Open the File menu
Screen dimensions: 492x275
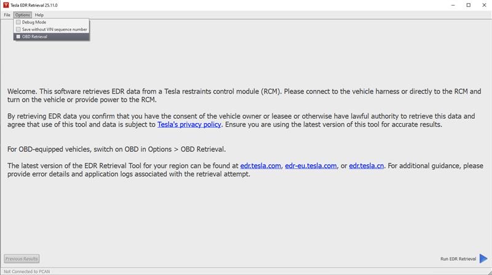pyautogui.click(x=7, y=15)
